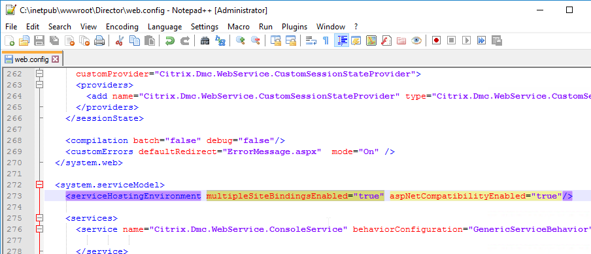The image size is (591, 254).
Task: Open the Search menu
Action: coord(59,27)
